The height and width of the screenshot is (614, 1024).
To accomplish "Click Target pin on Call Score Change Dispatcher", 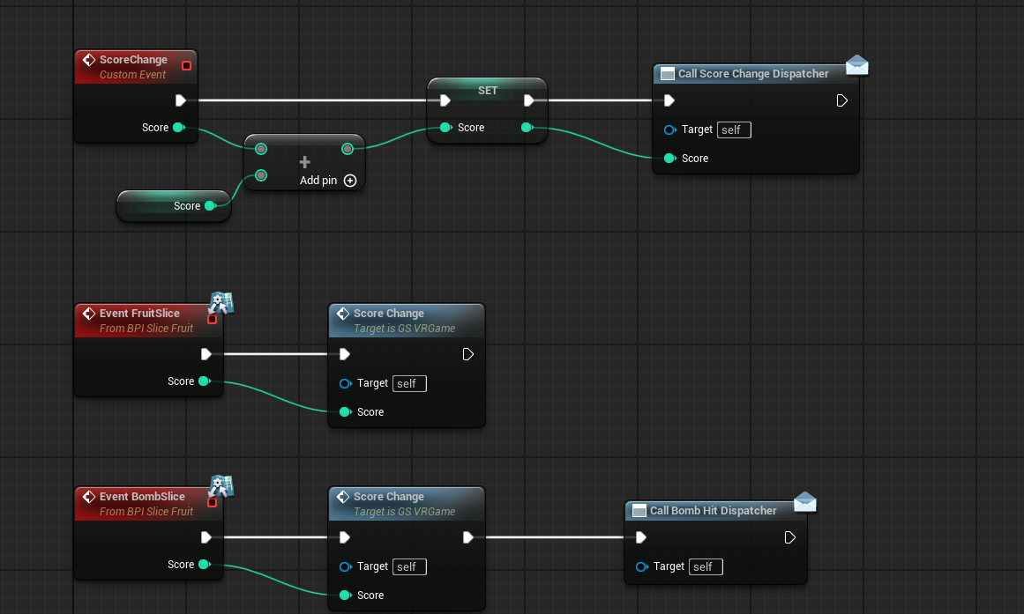I will (669, 129).
